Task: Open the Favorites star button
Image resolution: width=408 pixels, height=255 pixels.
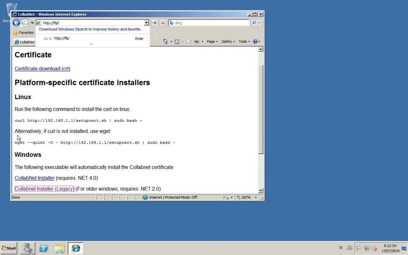Action: (23, 33)
